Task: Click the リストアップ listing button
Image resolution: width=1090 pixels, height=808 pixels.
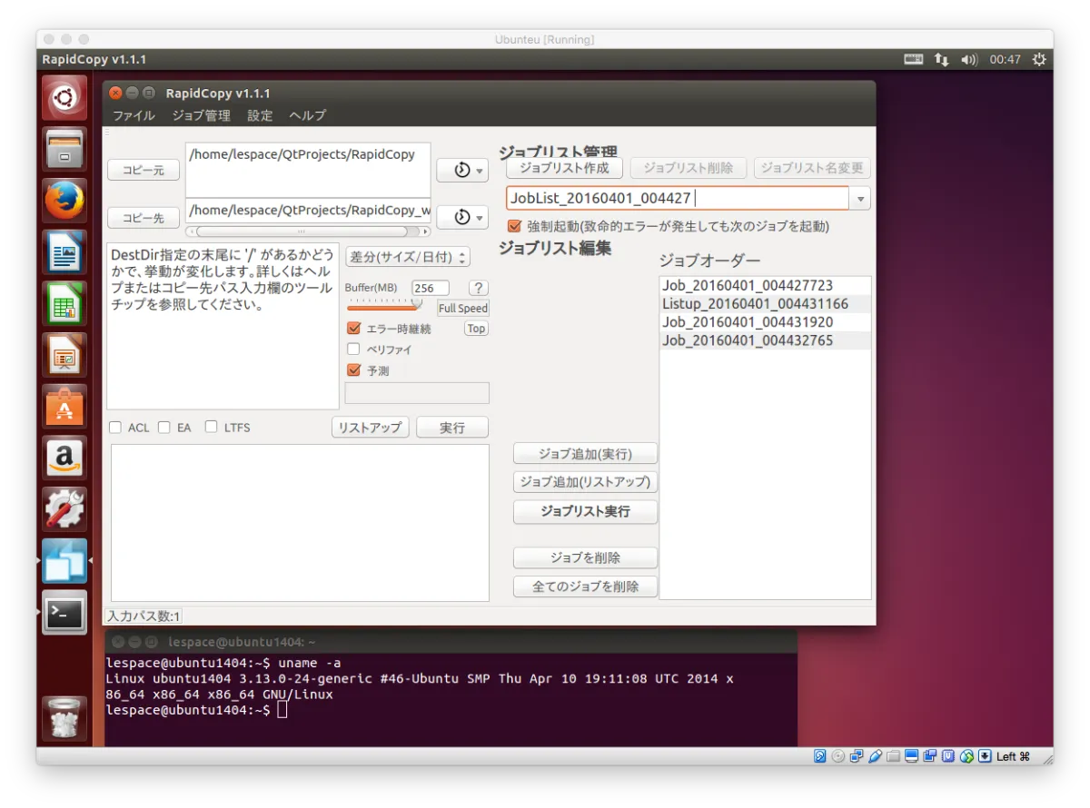Action: pos(371,428)
